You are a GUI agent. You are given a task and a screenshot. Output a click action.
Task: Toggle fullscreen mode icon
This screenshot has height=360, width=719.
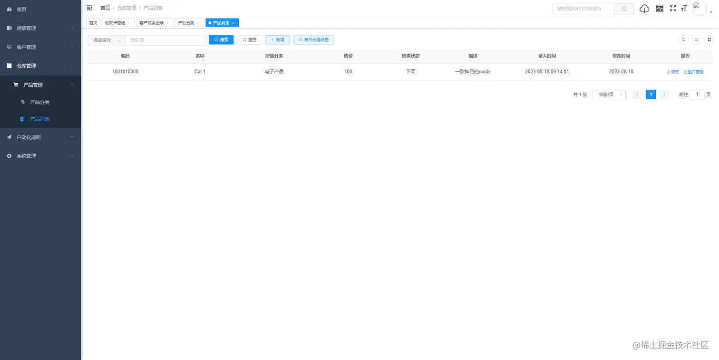coord(672,8)
